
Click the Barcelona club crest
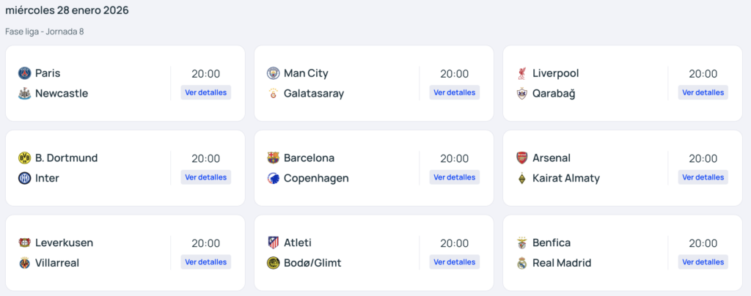pos(274,158)
